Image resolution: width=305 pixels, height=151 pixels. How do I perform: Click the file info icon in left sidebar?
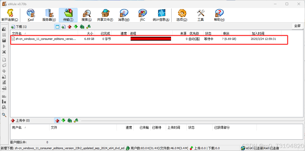click(x=4, y=77)
